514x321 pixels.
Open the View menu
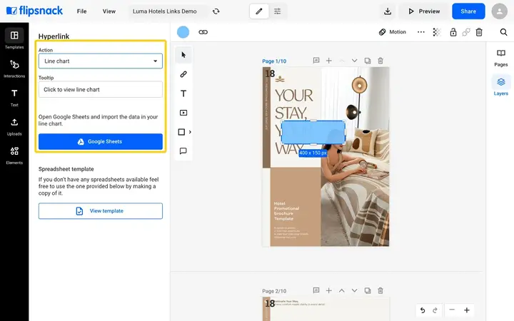(109, 11)
